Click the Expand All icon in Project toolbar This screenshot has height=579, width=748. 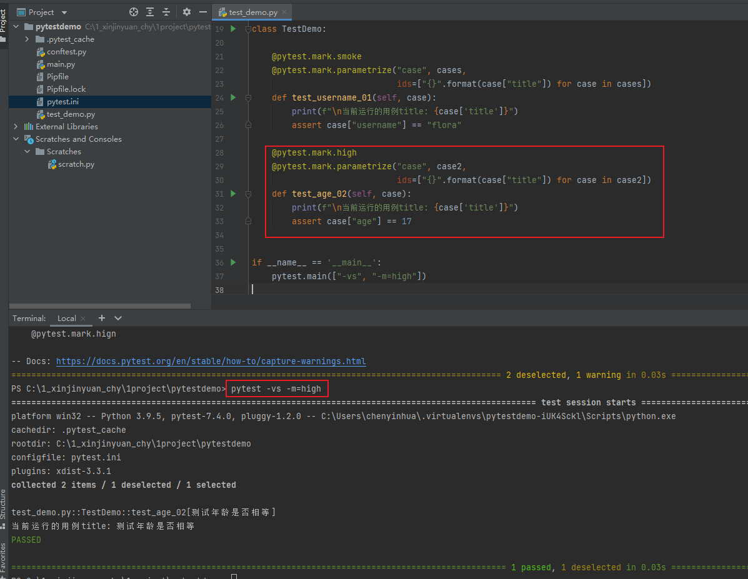point(150,11)
